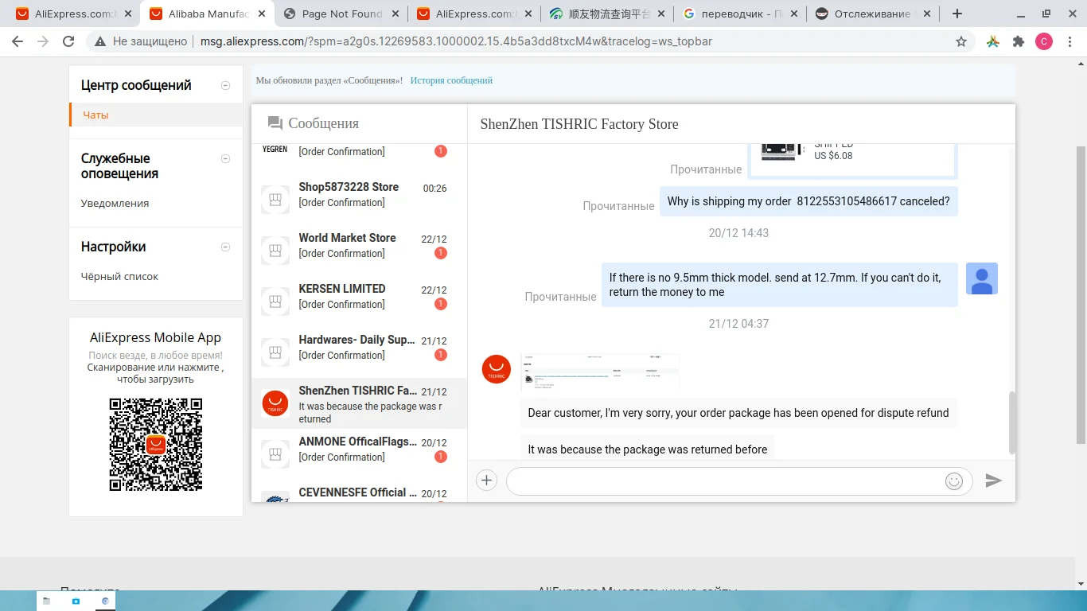Collapse the Служебные оповещения section
This screenshot has width=1087, height=611.
(x=225, y=159)
